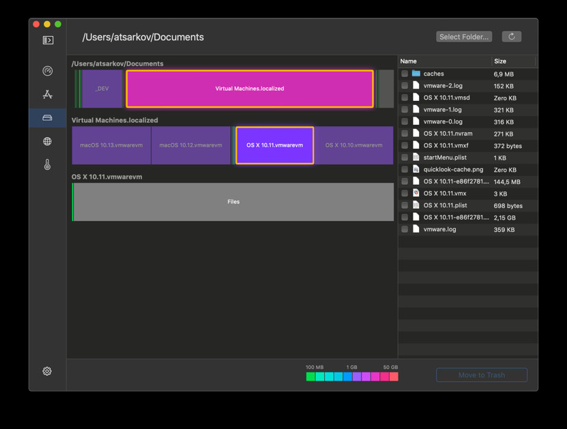Screen dimensions: 567x429
Task: Click the refresh scan button
Action: pos(511,37)
